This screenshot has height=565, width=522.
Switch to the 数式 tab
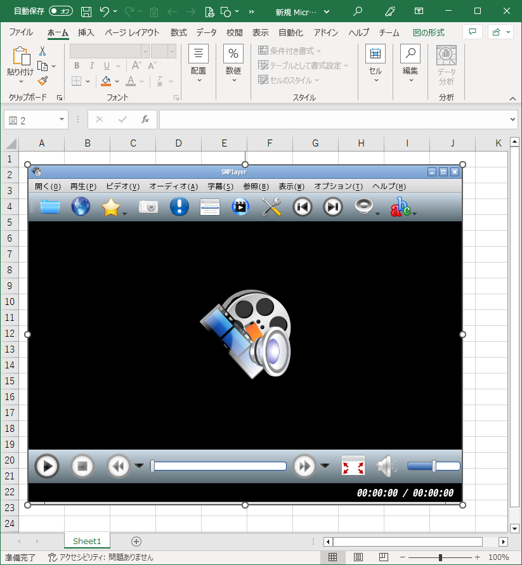pos(178,32)
